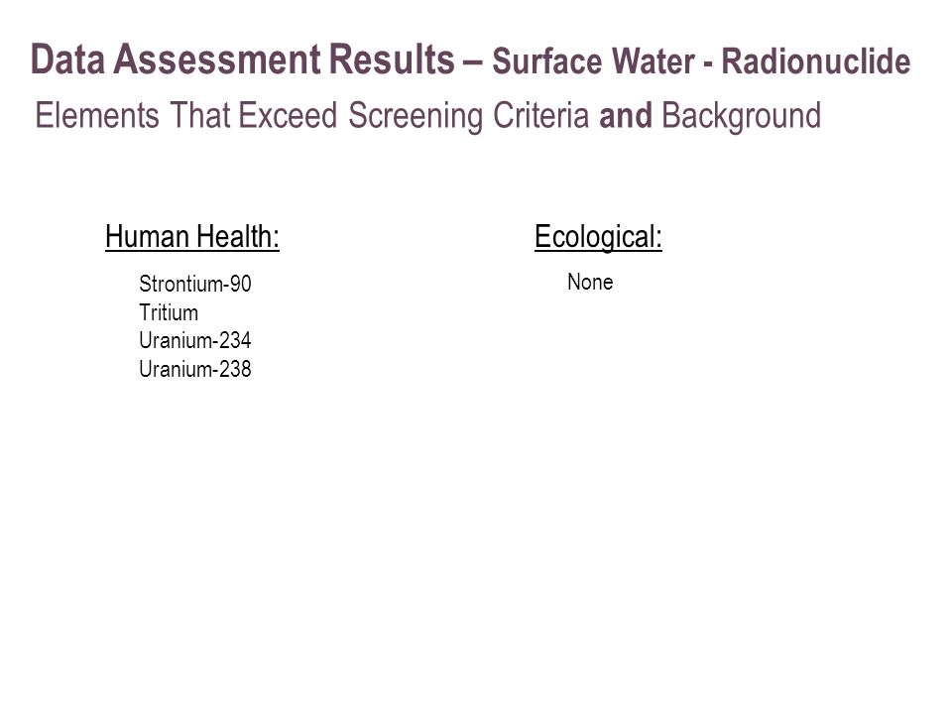Viewport: 952px width, 714px height.
Task: Click the 'Data Assessment Results' title text
Action: [x=242, y=59]
